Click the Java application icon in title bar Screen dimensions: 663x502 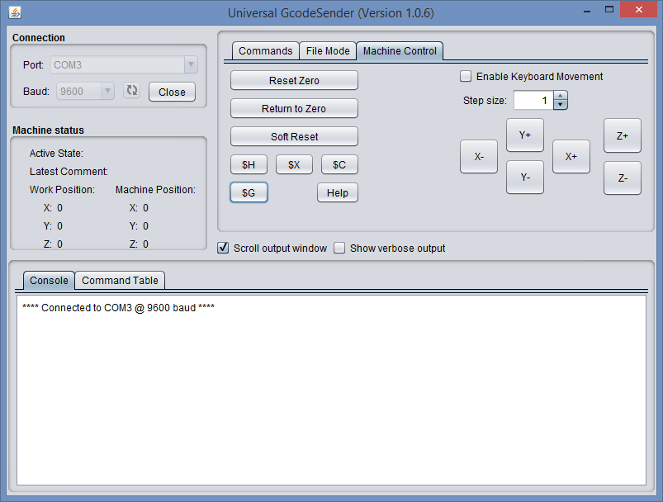(15, 13)
